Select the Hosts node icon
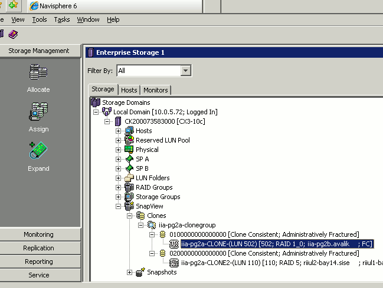 point(129,131)
